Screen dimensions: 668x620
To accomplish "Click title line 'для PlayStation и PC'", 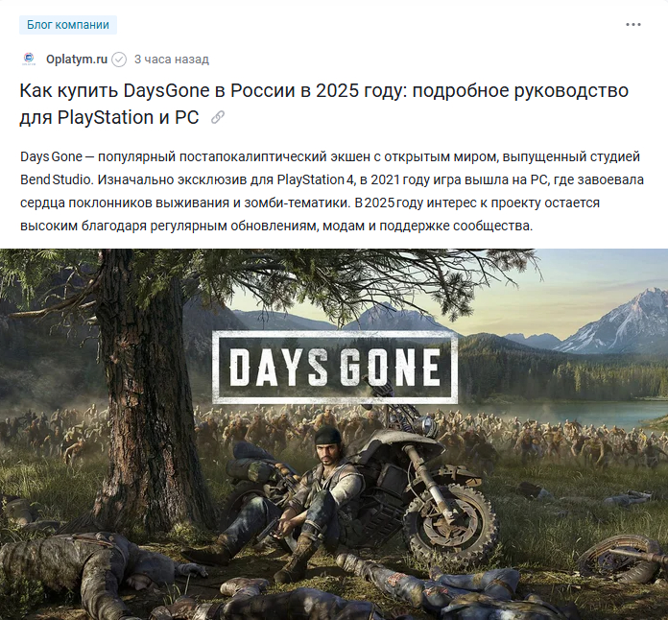I will (109, 117).
